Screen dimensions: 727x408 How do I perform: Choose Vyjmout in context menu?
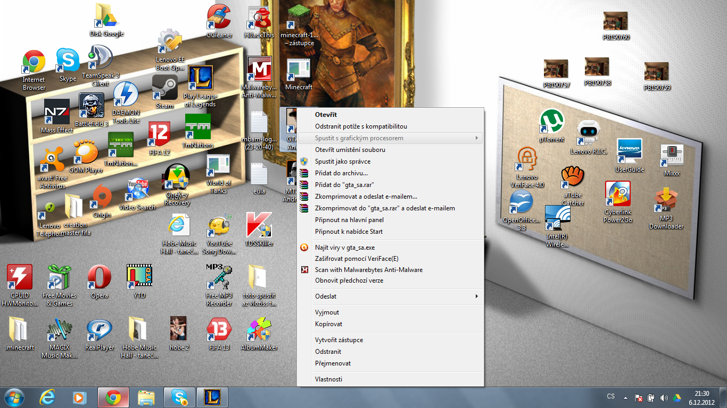point(391,312)
